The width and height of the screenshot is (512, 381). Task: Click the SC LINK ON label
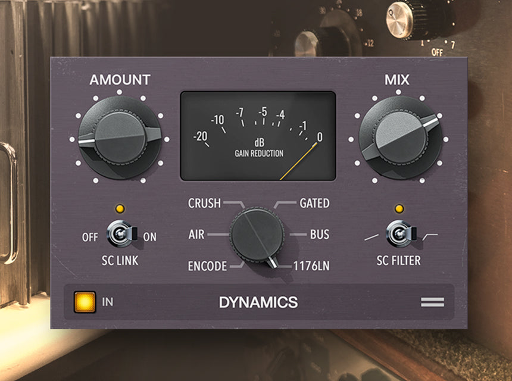(x=150, y=237)
